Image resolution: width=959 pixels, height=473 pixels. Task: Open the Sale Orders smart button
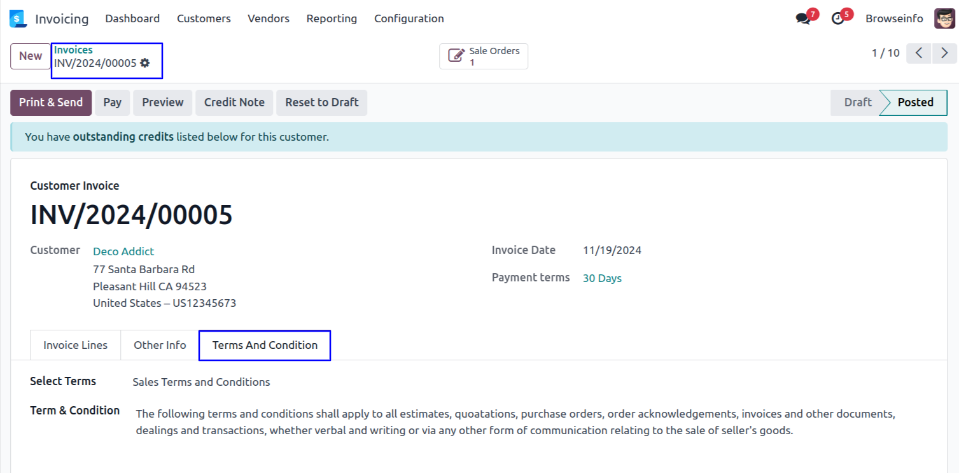coord(484,57)
